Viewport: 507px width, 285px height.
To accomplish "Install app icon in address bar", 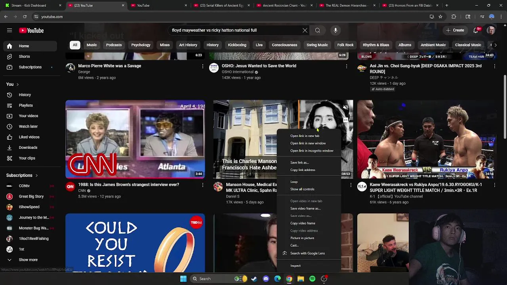I will (x=432, y=17).
